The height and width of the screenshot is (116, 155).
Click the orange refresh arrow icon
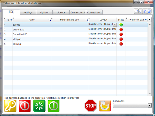105,106
